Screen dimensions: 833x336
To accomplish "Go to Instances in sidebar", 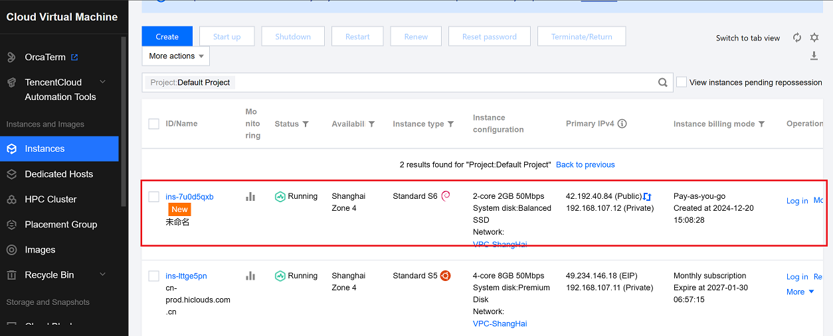I will pyautogui.click(x=59, y=149).
